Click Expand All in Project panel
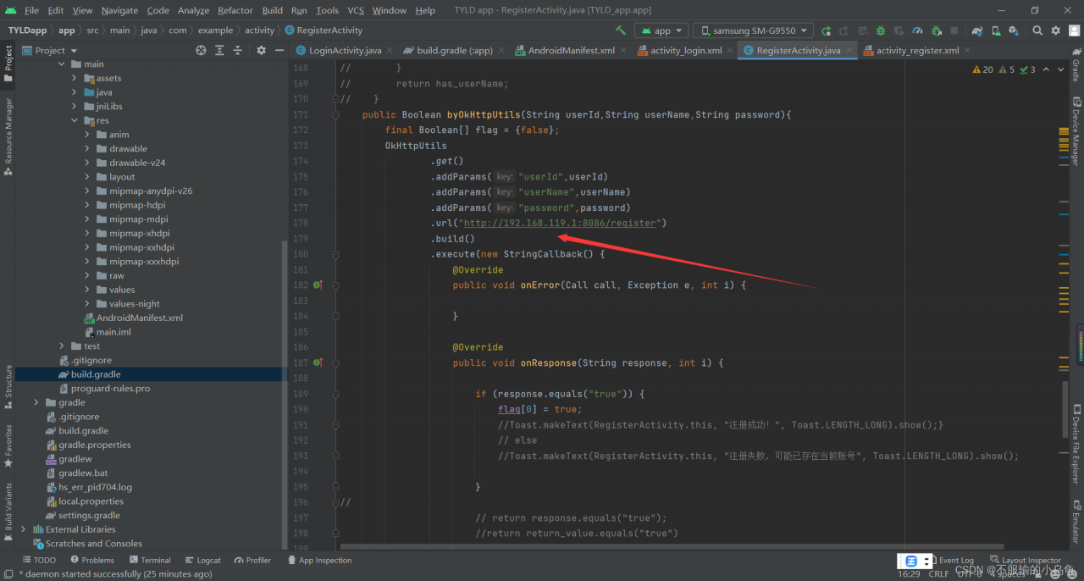This screenshot has width=1084, height=581. point(219,51)
